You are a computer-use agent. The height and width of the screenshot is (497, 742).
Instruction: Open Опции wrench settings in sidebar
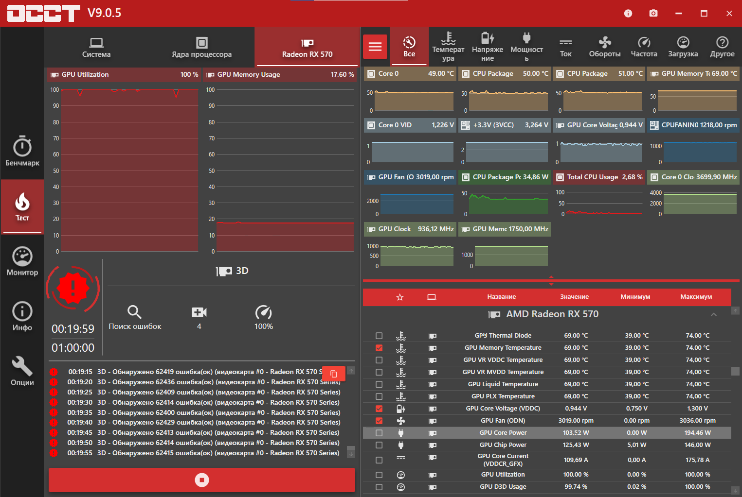(x=22, y=371)
